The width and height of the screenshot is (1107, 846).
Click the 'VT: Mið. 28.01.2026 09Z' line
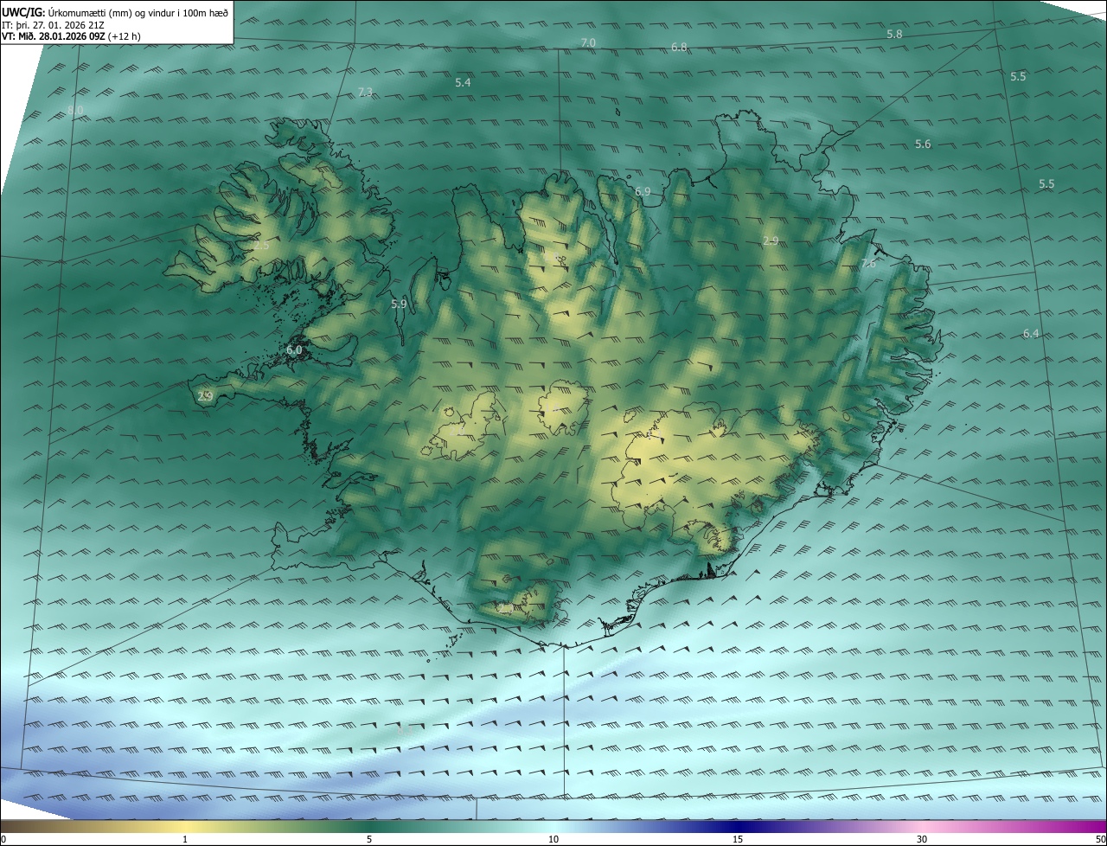point(71,36)
